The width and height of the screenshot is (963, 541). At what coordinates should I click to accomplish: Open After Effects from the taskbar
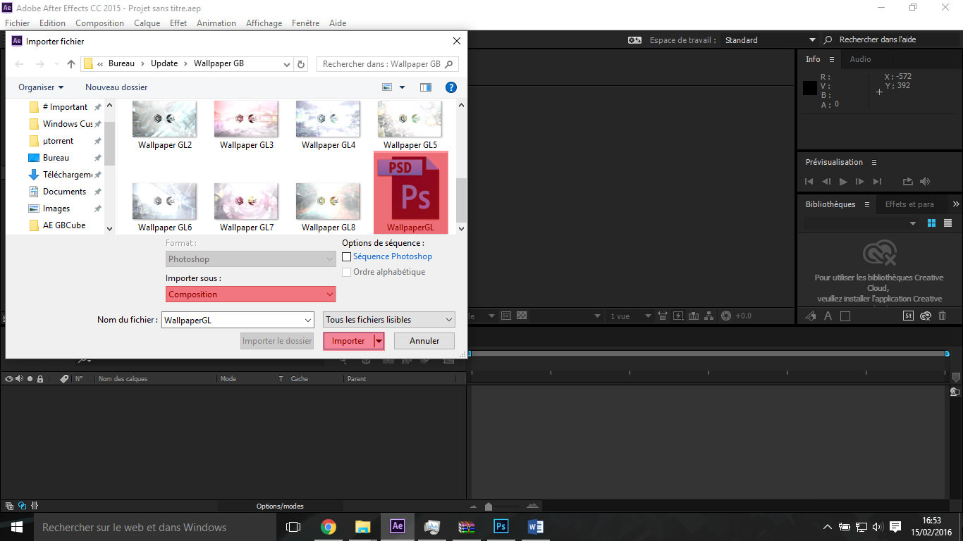click(x=397, y=526)
